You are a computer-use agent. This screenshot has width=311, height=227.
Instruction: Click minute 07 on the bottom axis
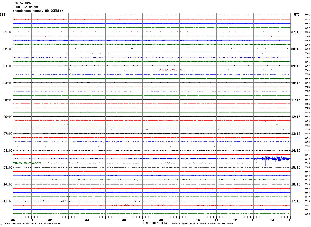[x=142, y=220]
